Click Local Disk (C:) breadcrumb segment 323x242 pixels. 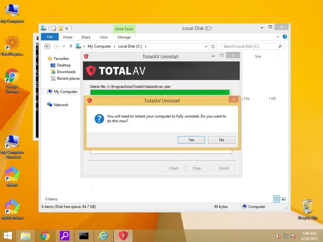(130, 46)
